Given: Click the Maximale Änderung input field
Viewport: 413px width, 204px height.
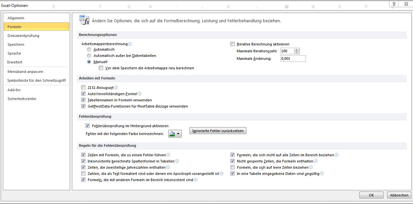Looking at the screenshot, I should point(293,59).
